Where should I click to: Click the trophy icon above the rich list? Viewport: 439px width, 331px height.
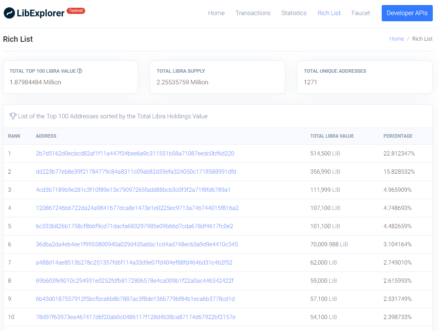13,116
